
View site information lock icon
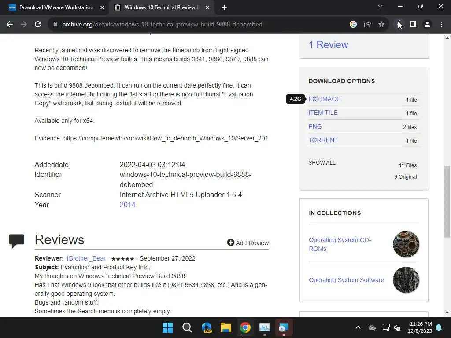(x=55, y=25)
